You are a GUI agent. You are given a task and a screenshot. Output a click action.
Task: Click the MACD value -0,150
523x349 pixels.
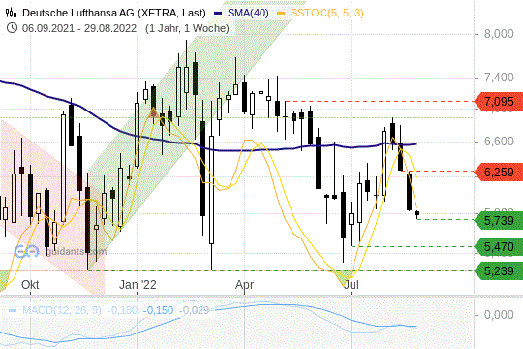point(158,310)
